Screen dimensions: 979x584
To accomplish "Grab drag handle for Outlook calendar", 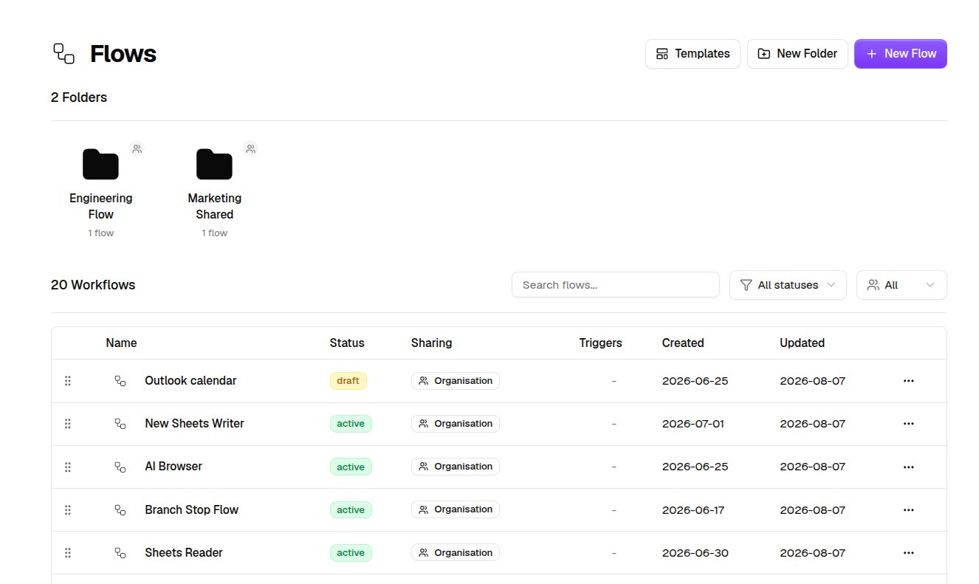I will point(68,381).
